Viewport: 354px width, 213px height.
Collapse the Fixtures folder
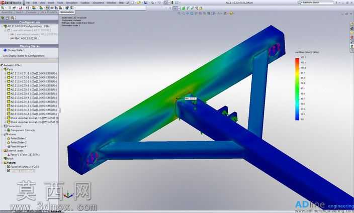pyautogui.click(x=2, y=135)
